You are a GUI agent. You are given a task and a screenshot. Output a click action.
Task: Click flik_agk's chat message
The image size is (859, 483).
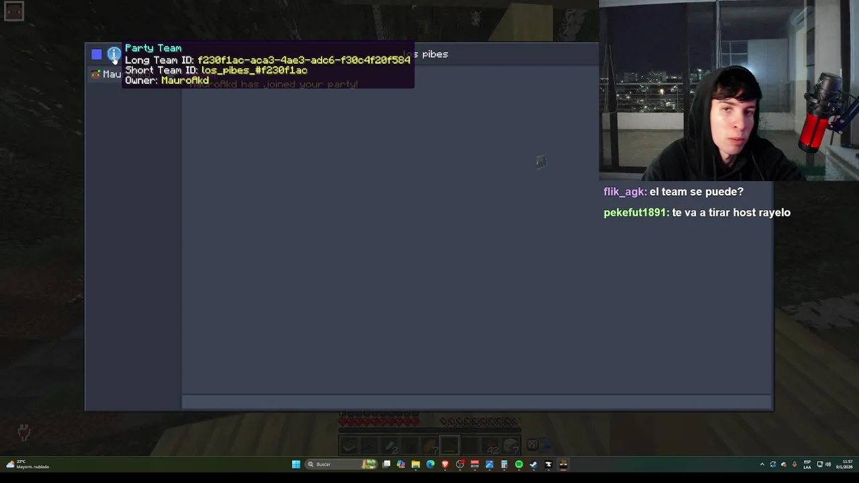pos(674,192)
